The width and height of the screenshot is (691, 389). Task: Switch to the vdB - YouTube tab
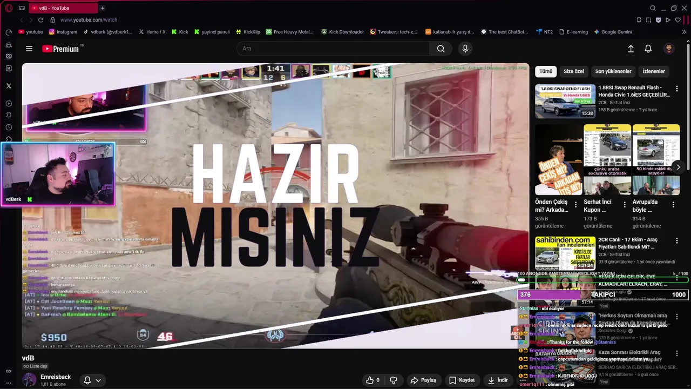click(x=63, y=8)
